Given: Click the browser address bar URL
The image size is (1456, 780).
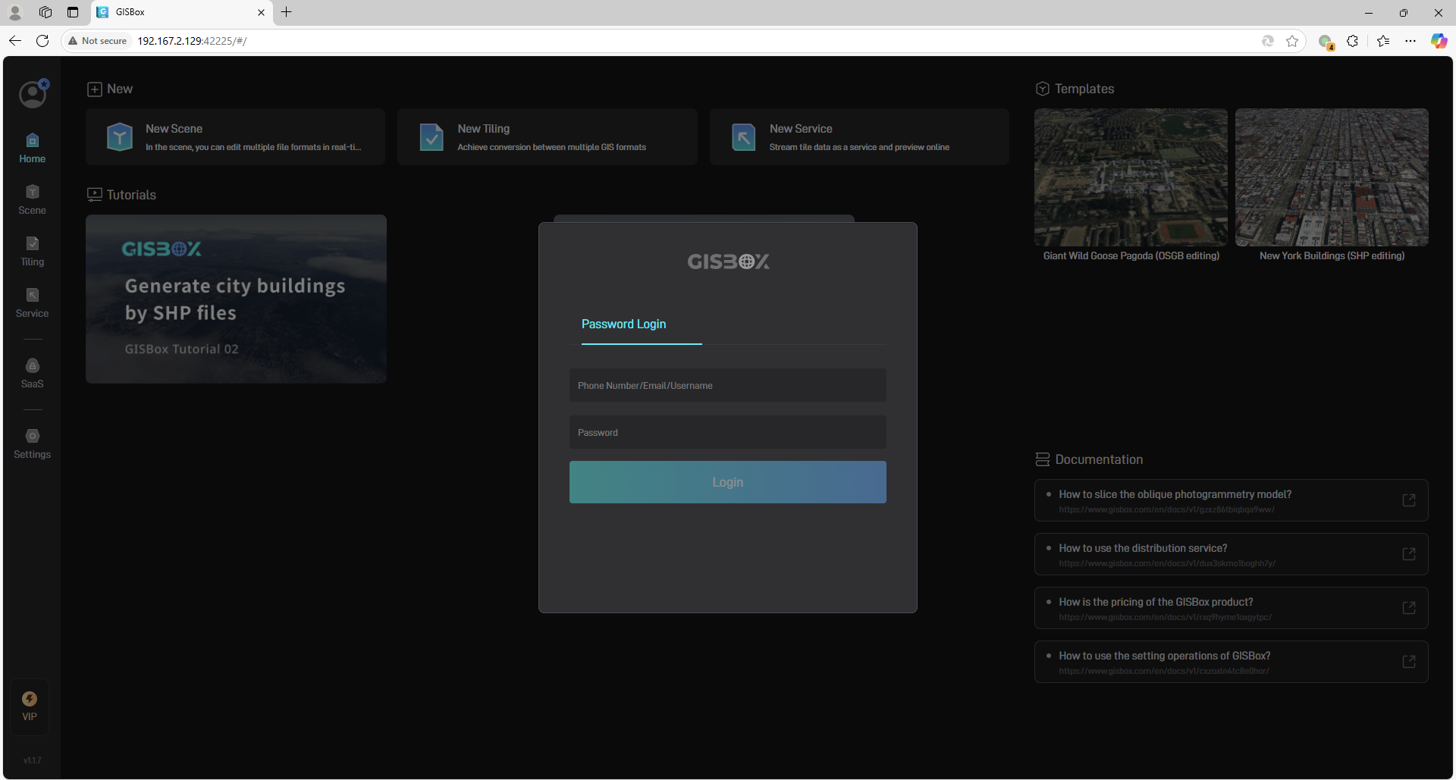Looking at the screenshot, I should [192, 41].
